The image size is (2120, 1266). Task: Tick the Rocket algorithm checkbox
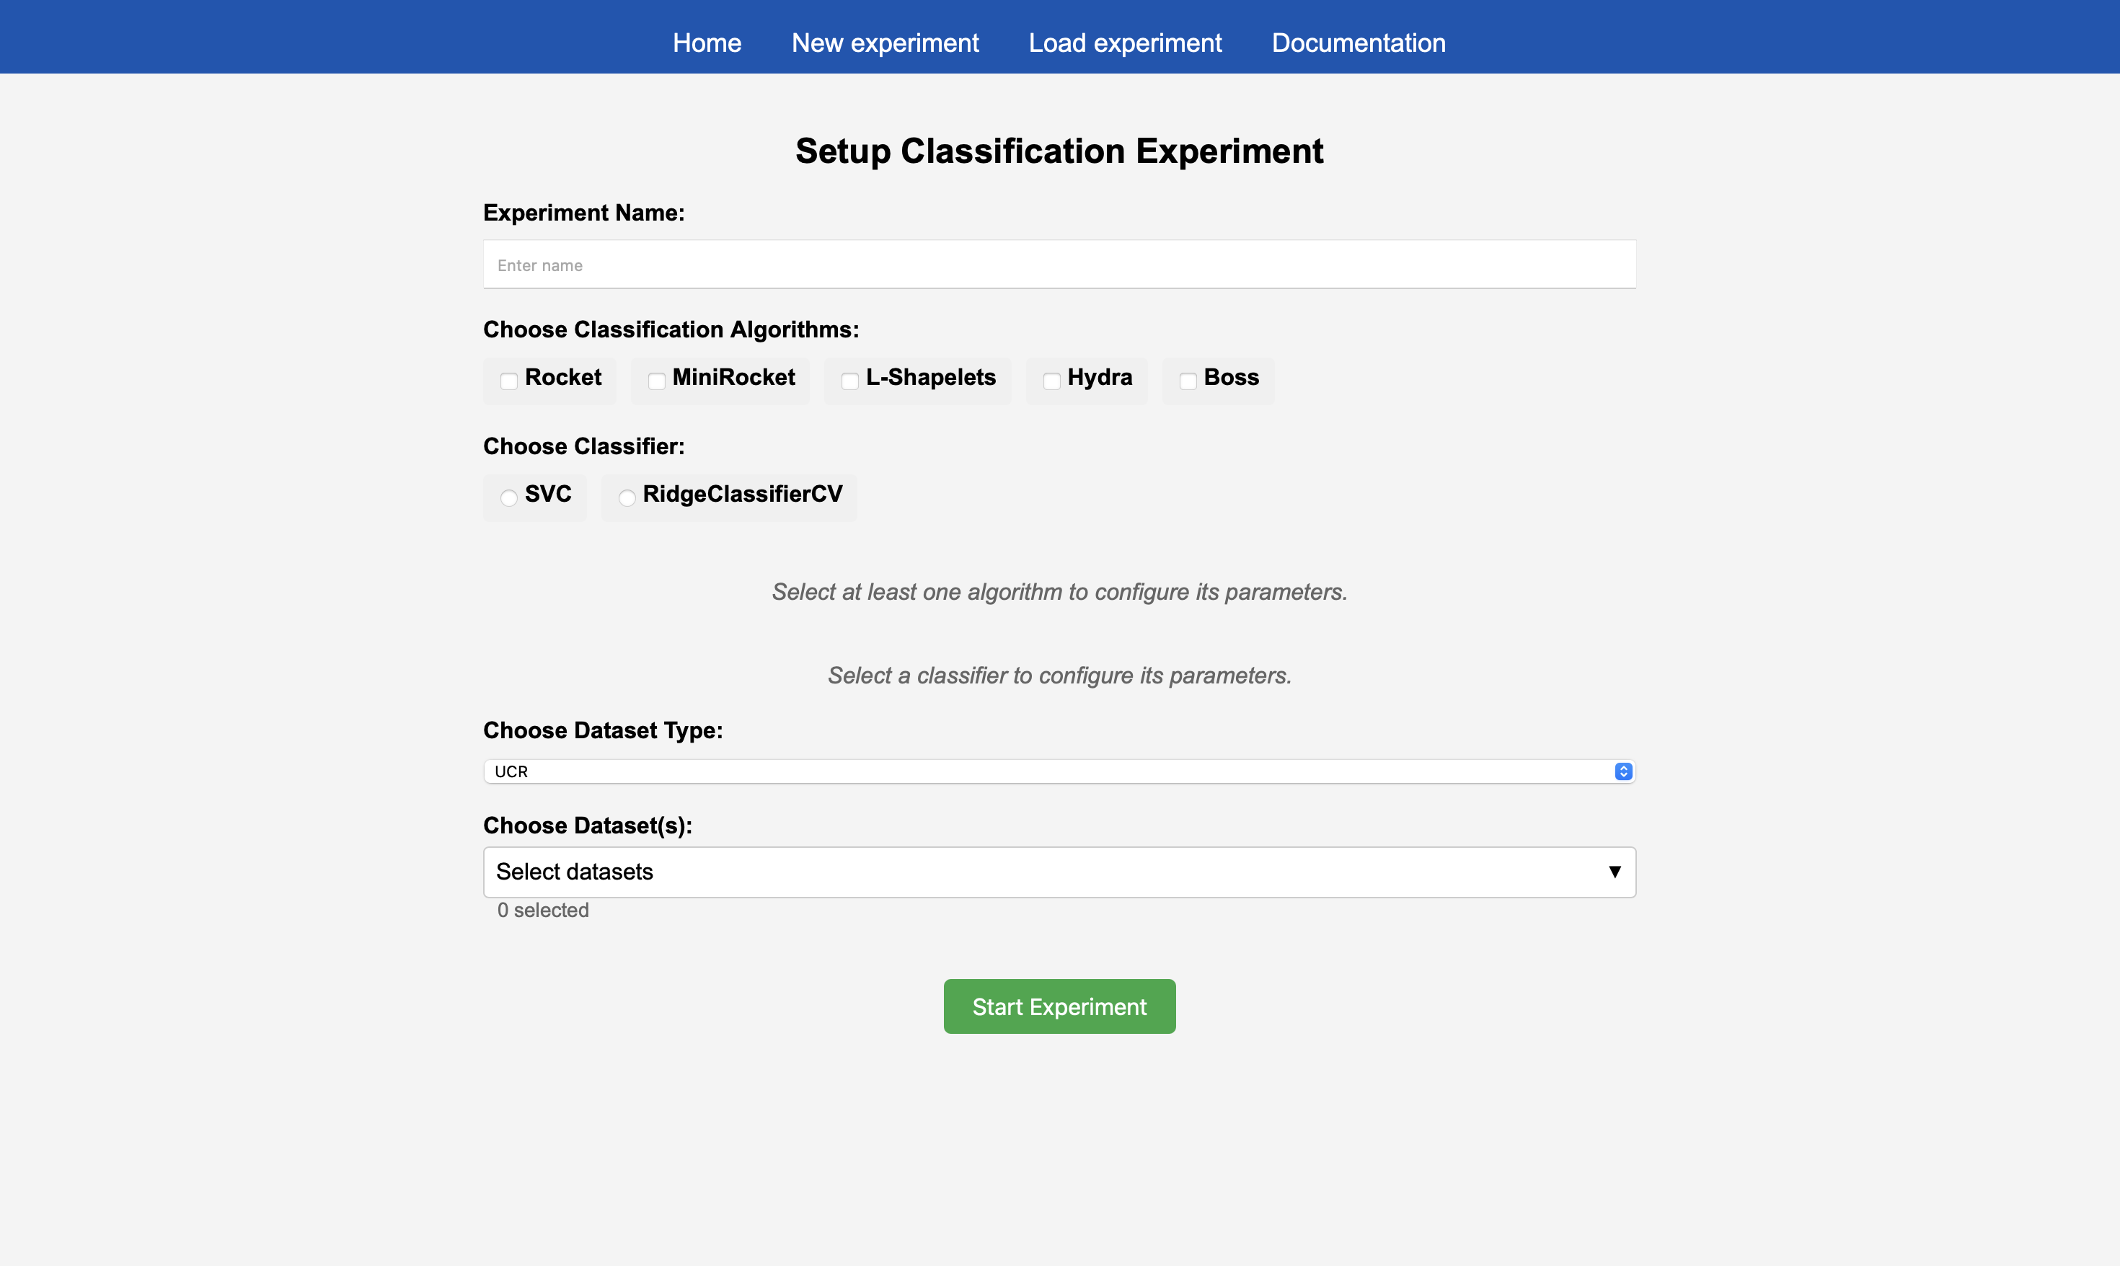coord(508,381)
